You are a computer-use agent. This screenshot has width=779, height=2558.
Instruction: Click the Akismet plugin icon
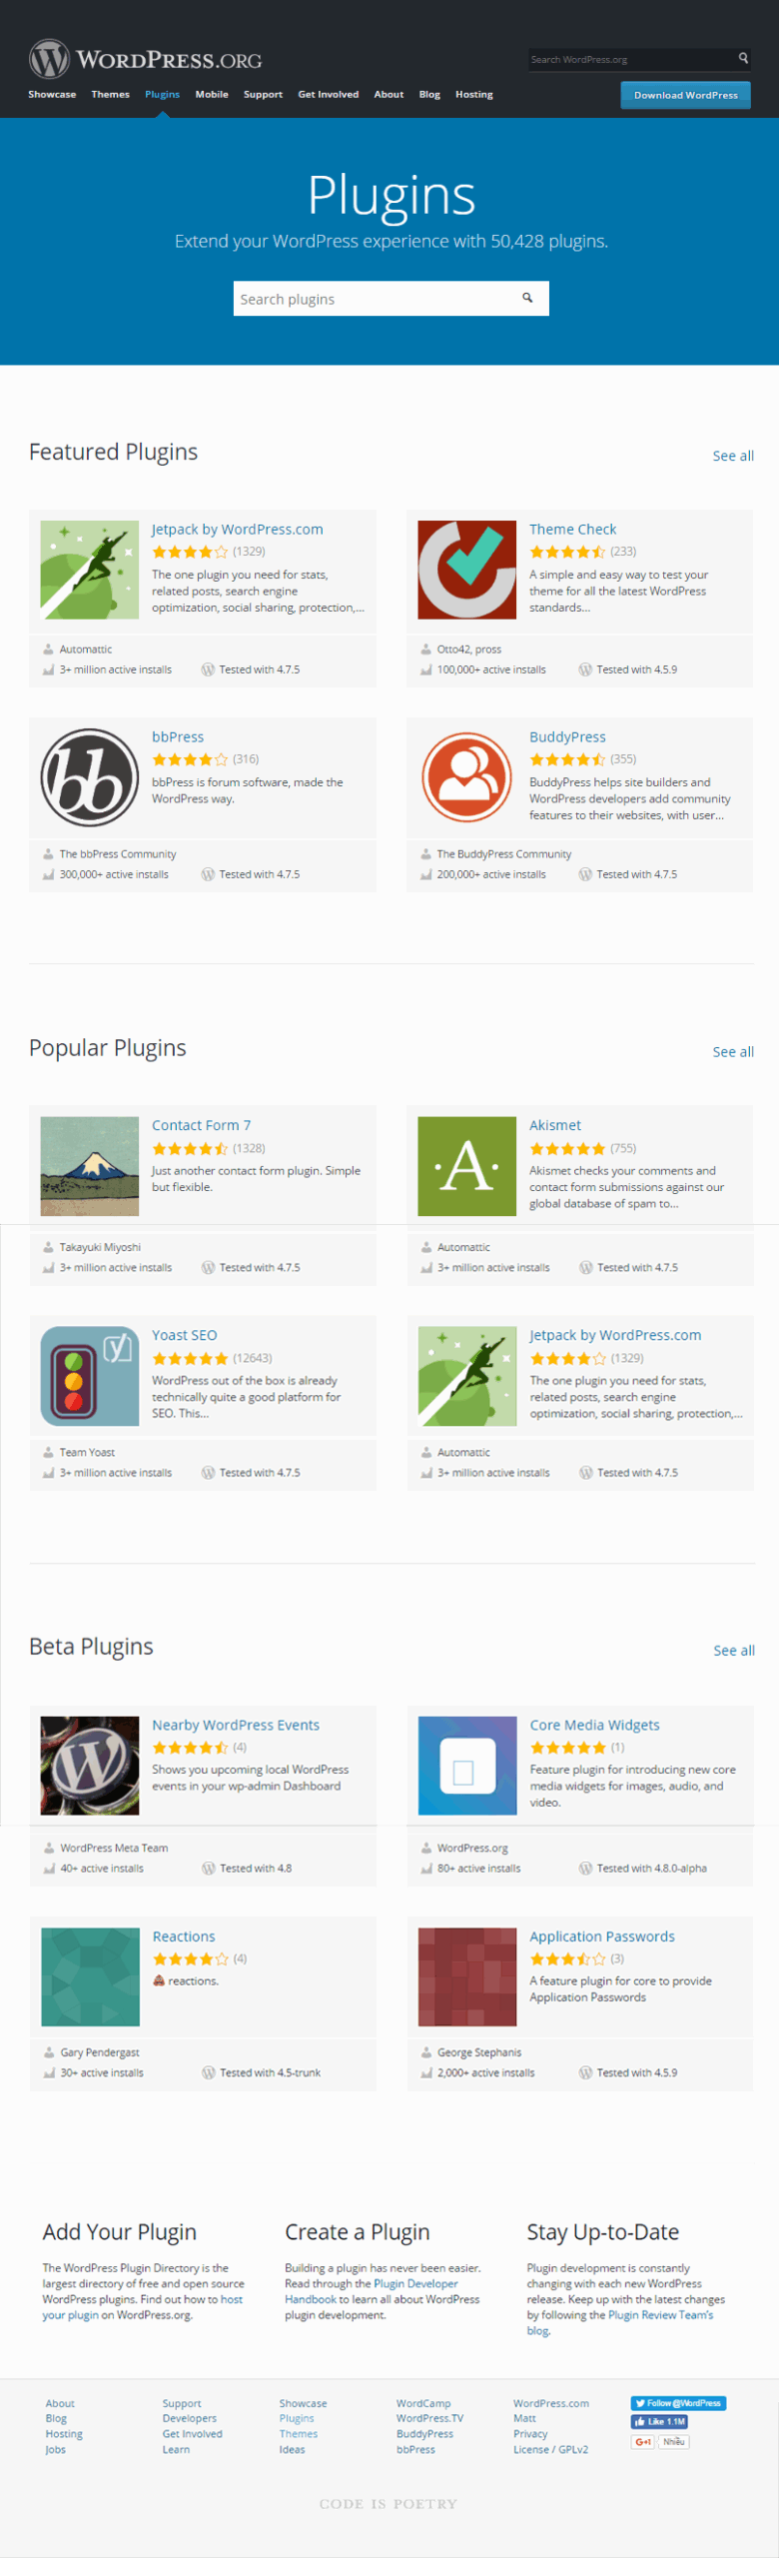click(x=466, y=1166)
